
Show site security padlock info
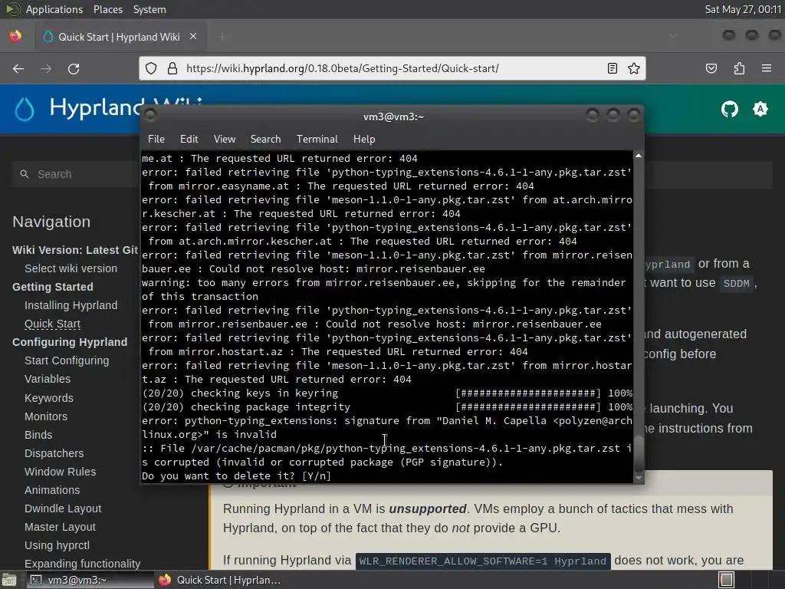pyautogui.click(x=172, y=68)
